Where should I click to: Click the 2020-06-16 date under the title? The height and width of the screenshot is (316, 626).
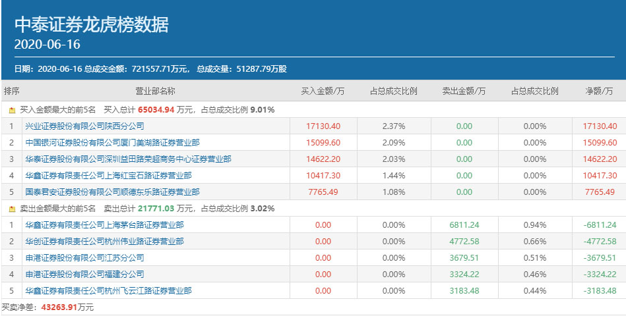coord(47,45)
